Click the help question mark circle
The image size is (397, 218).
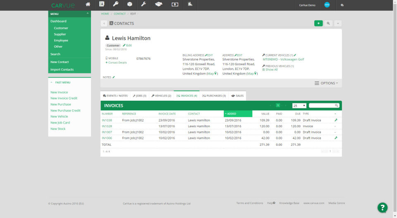[x=383, y=208]
